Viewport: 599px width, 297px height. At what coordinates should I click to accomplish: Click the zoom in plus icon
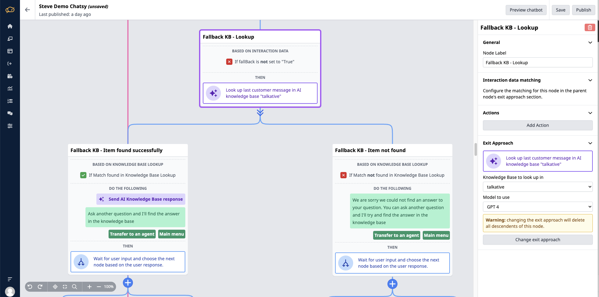pos(90,287)
